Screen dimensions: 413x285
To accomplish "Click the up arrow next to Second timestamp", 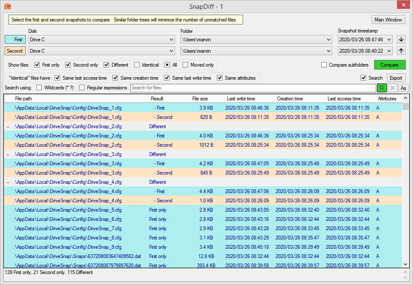I will coord(401,51).
